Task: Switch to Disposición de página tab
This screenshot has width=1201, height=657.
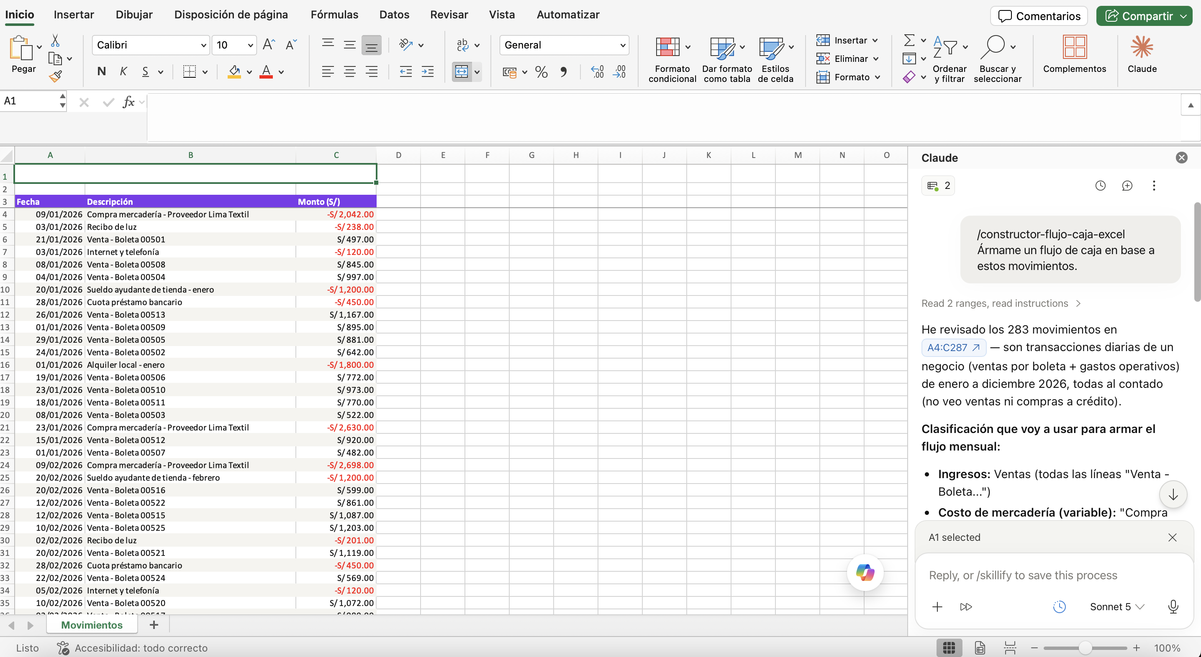Action: click(231, 15)
